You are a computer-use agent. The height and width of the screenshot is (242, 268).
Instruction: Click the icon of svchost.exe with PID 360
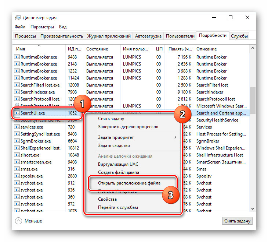click(17, 197)
